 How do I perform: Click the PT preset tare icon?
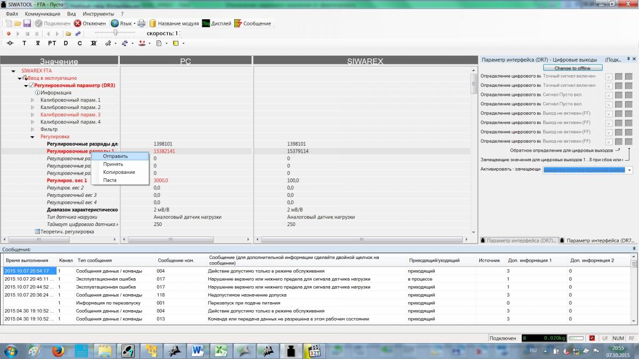point(52,43)
